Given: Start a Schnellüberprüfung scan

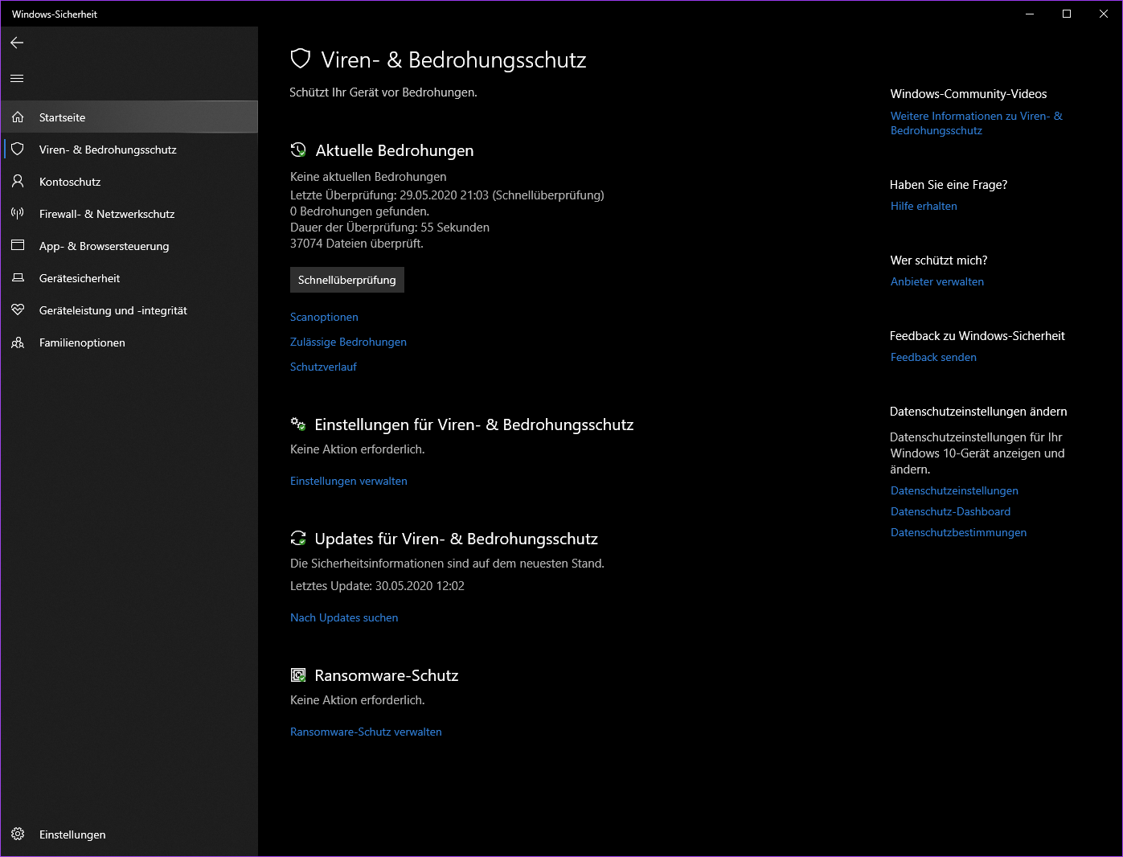Looking at the screenshot, I should point(347,280).
